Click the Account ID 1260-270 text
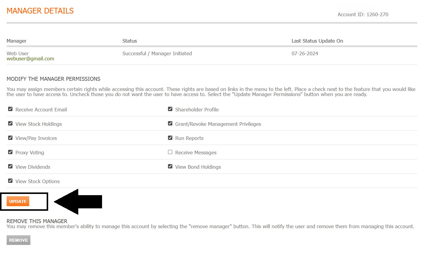Image resolution: width=429 pixels, height=260 pixels. [363, 14]
